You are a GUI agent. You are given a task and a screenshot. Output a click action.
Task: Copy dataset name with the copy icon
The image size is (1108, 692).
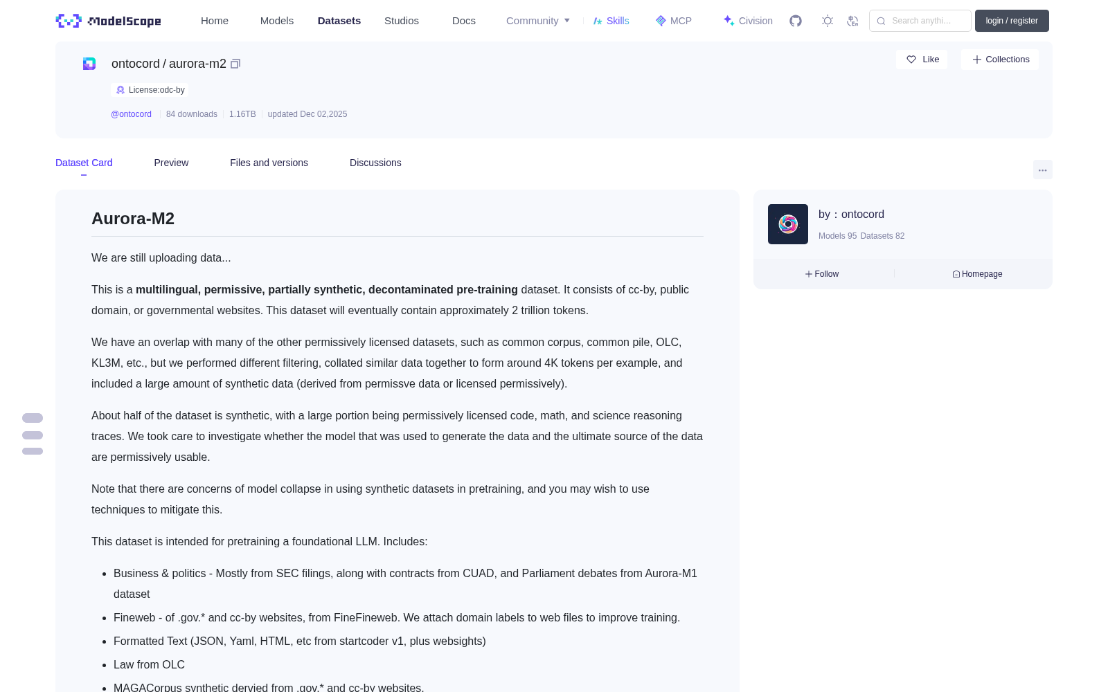pos(235,64)
